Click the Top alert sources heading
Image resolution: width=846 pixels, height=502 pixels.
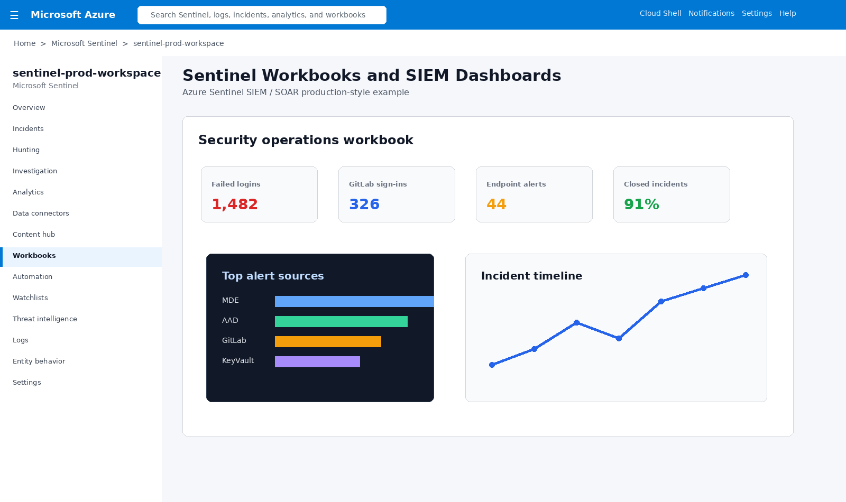click(273, 276)
